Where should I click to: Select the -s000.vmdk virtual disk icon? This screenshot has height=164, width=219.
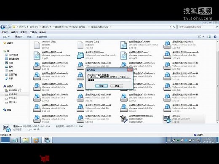pos(37,66)
